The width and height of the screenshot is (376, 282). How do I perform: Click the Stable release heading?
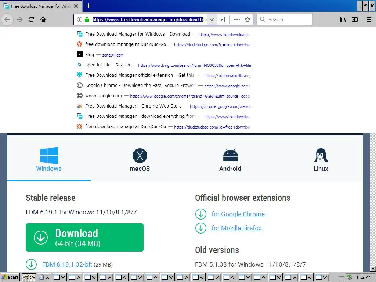51,198
